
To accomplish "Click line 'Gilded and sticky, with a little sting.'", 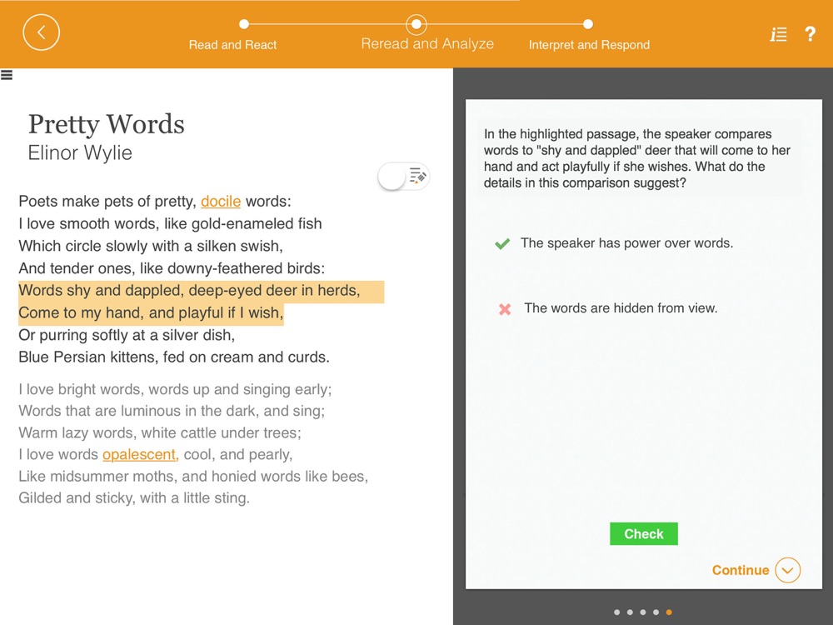I will point(134,498).
